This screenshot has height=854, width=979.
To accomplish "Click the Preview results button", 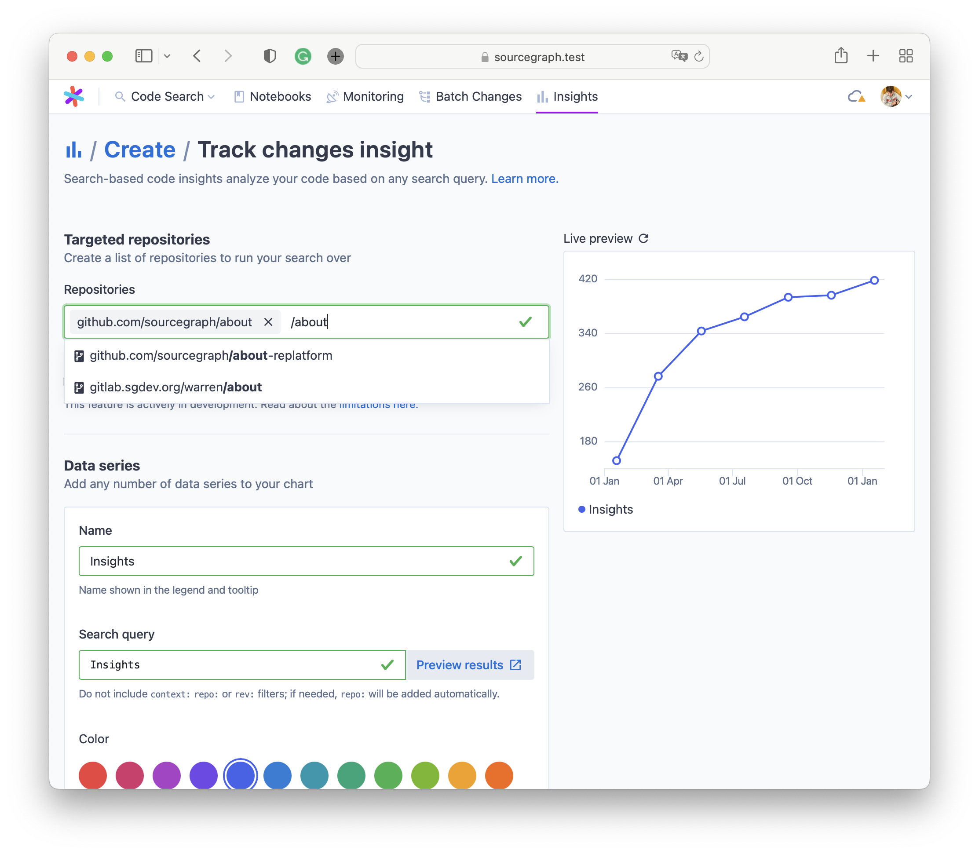I will 469,665.
